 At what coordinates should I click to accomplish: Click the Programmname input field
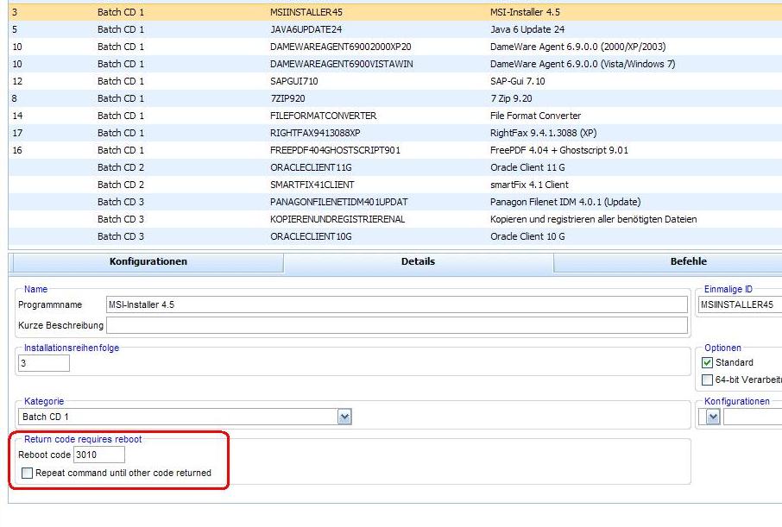[396, 304]
